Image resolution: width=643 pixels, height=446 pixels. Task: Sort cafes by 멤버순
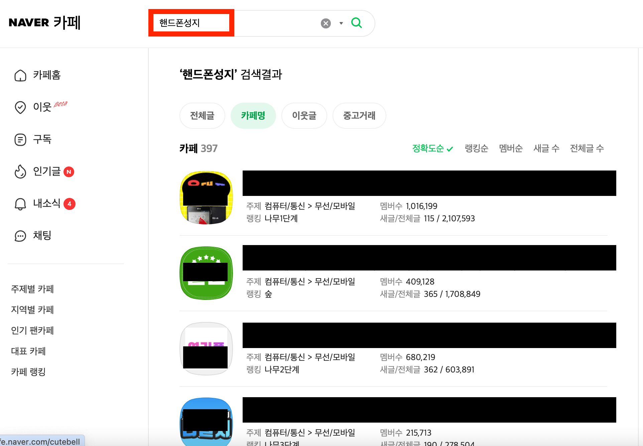point(511,148)
